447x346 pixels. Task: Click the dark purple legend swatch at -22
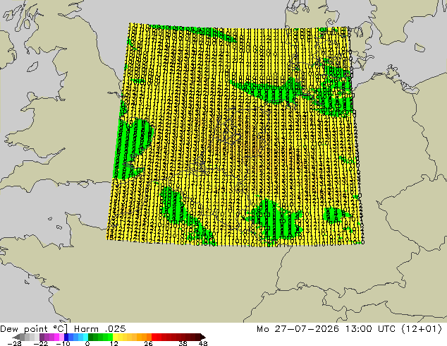coord(42,337)
